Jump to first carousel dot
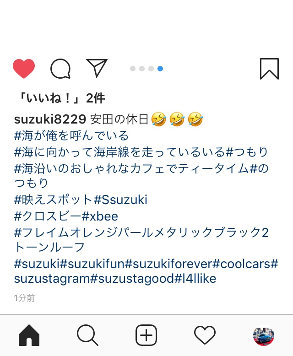The height and width of the screenshot is (356, 293). pos(133,69)
